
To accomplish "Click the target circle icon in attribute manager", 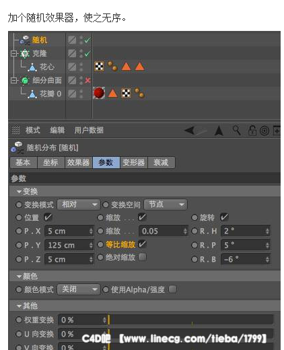I will click(264, 131).
